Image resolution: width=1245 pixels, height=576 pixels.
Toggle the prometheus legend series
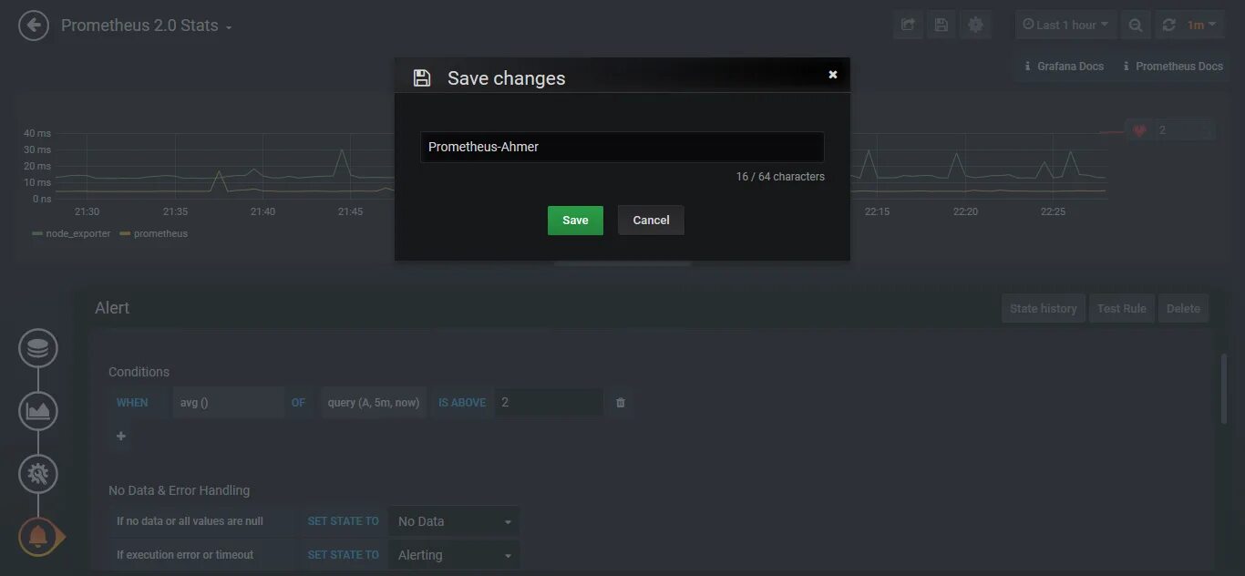point(154,234)
